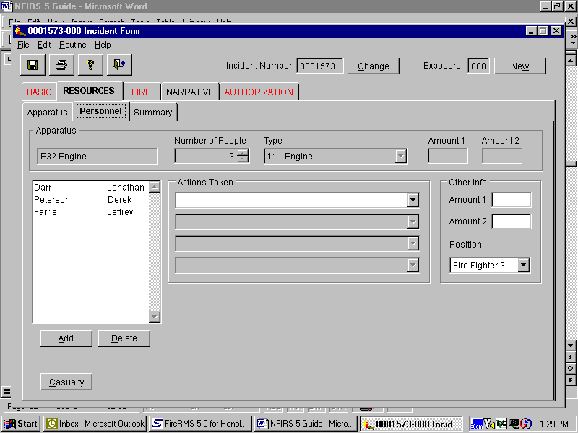Viewport: 578px width, 433px height.
Task: Click the Print icon in toolbar
Action: pos(61,65)
